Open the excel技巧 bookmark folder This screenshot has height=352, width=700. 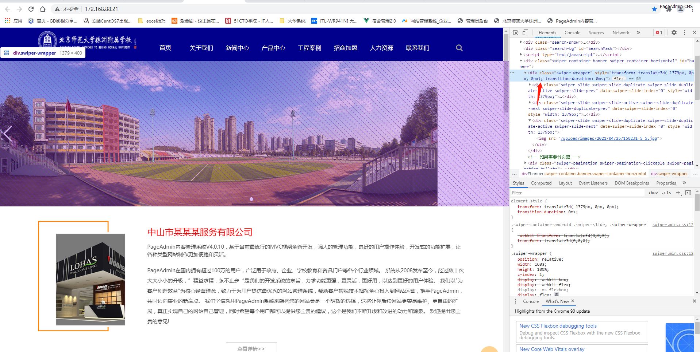[152, 21]
